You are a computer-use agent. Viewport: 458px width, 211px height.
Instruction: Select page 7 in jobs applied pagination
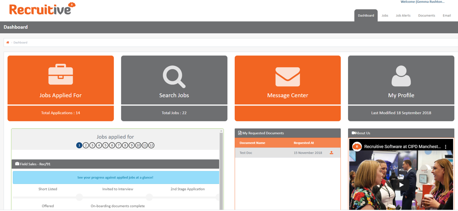pyautogui.click(x=119, y=145)
